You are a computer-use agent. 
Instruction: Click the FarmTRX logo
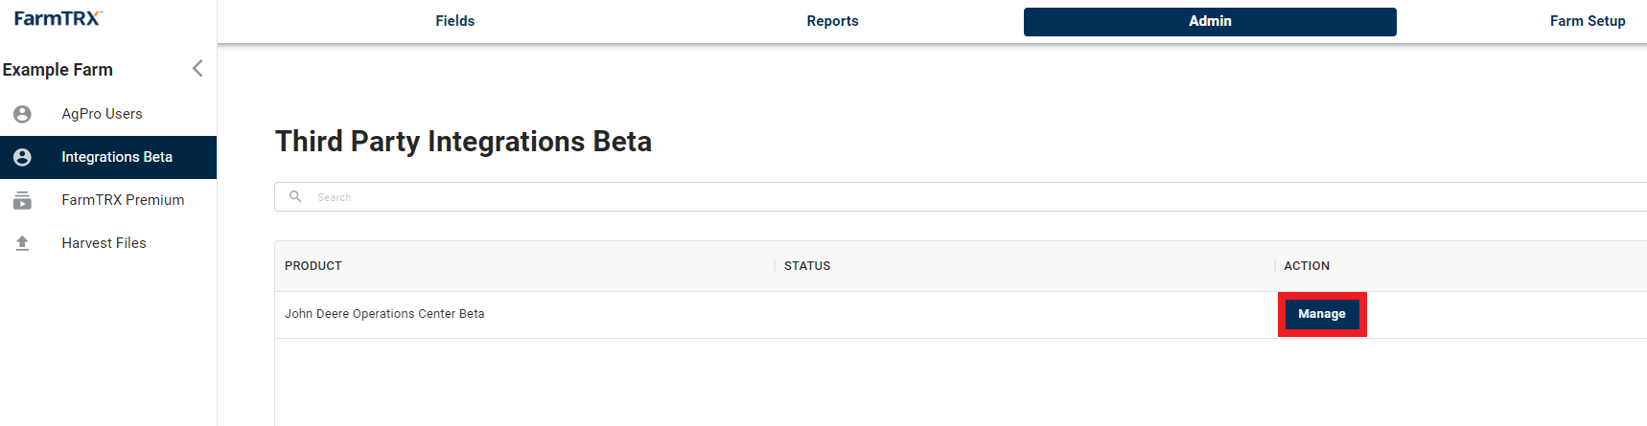(58, 18)
